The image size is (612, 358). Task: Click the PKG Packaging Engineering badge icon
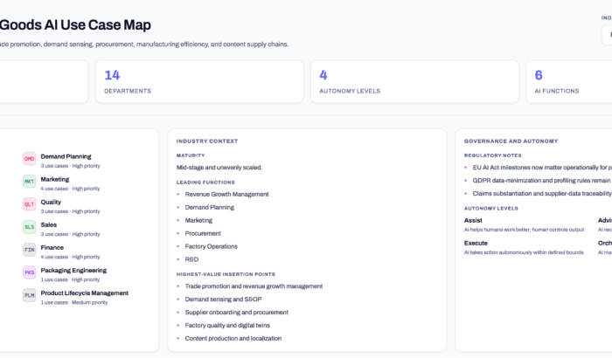coord(30,272)
